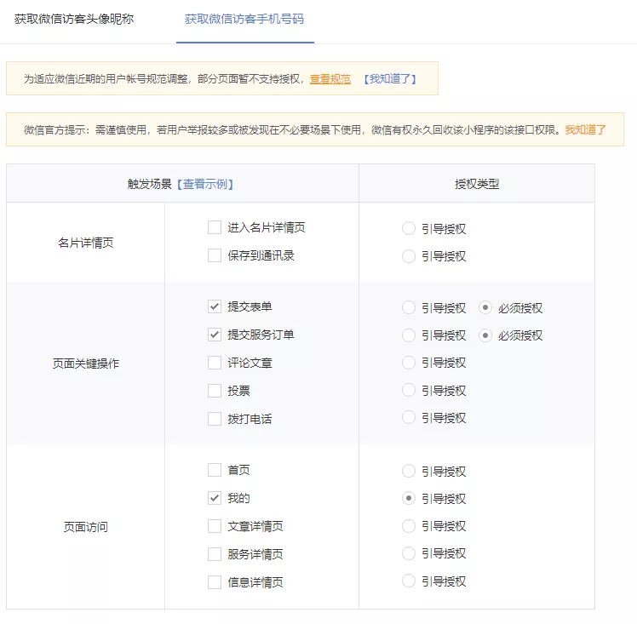Switch to 获取微信访客头像昵称 tab
The image size is (637, 624).
(74, 19)
